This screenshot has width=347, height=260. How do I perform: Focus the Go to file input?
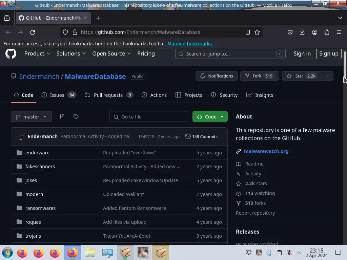pos(148,116)
